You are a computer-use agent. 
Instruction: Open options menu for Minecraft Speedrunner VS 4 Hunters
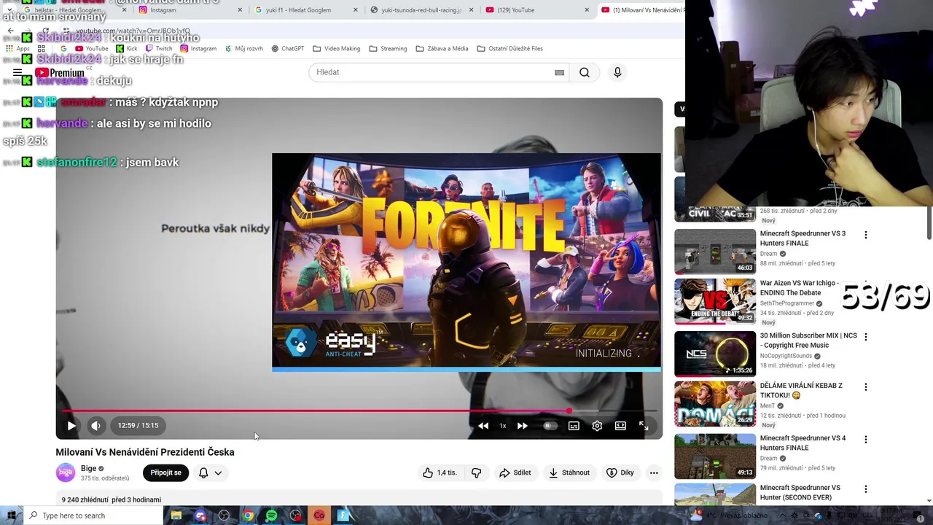point(866,439)
